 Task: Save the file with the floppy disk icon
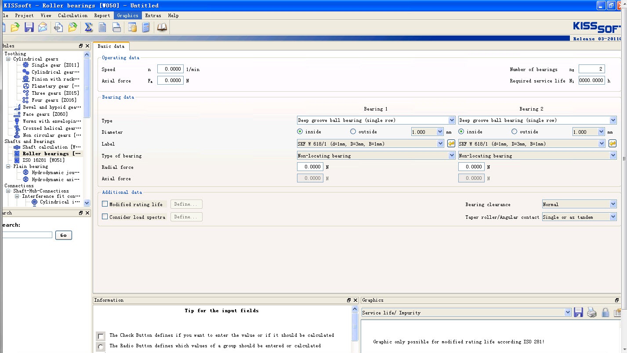[x=29, y=28]
